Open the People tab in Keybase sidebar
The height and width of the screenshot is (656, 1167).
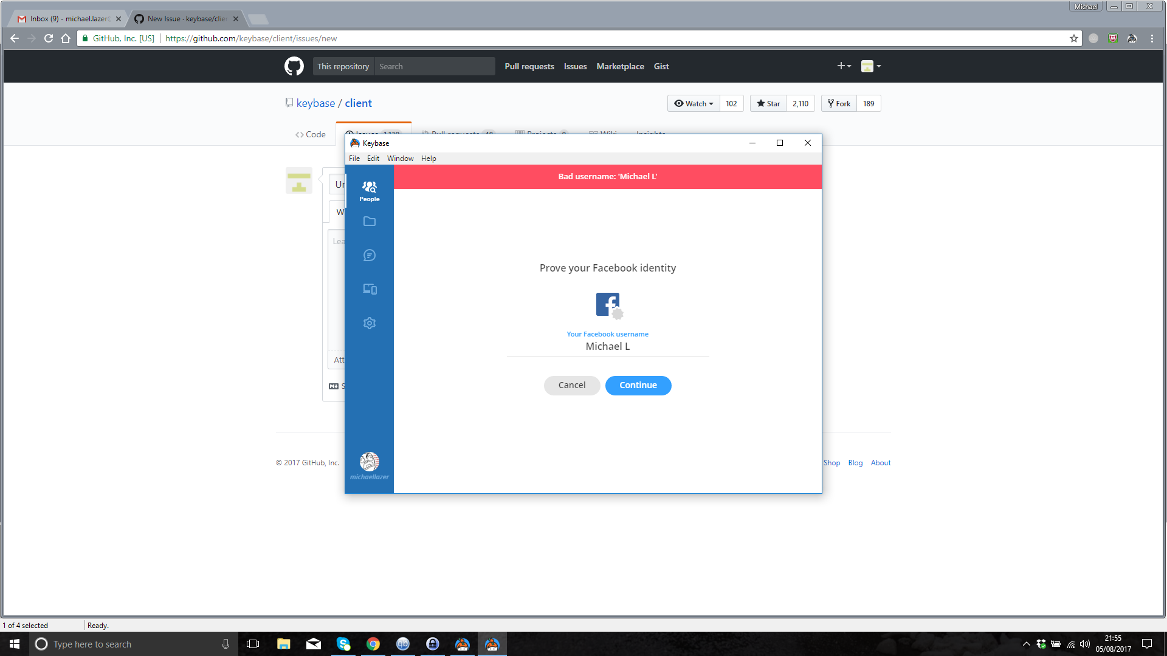(x=369, y=191)
